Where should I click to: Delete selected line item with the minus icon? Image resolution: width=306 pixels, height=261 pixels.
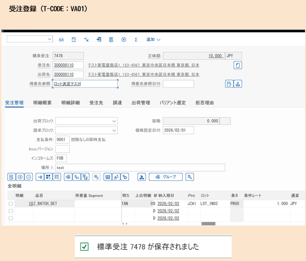(28, 177)
